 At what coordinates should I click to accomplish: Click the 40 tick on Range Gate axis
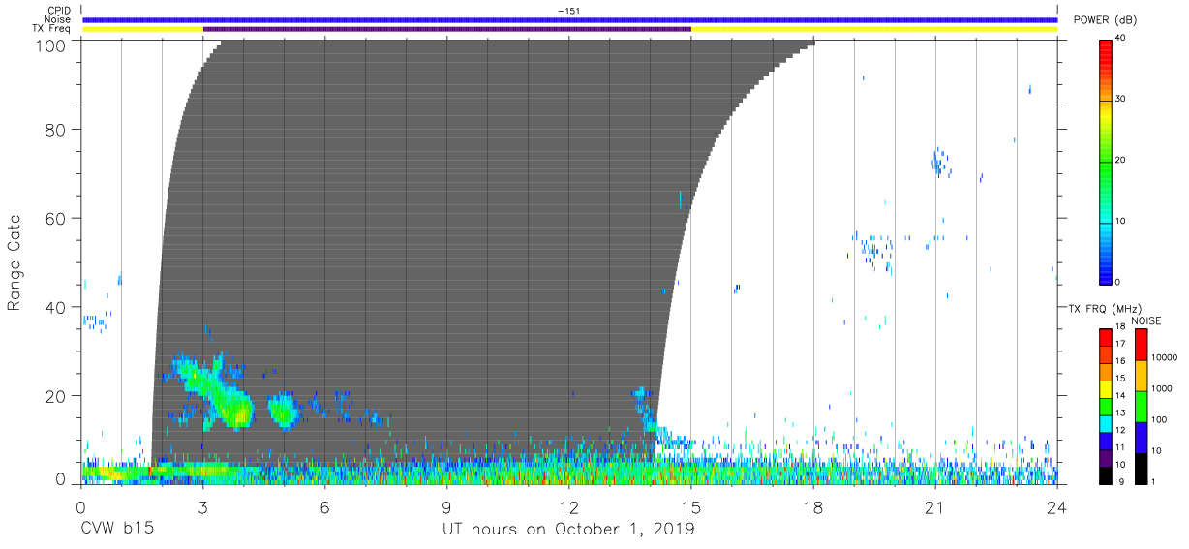point(57,307)
